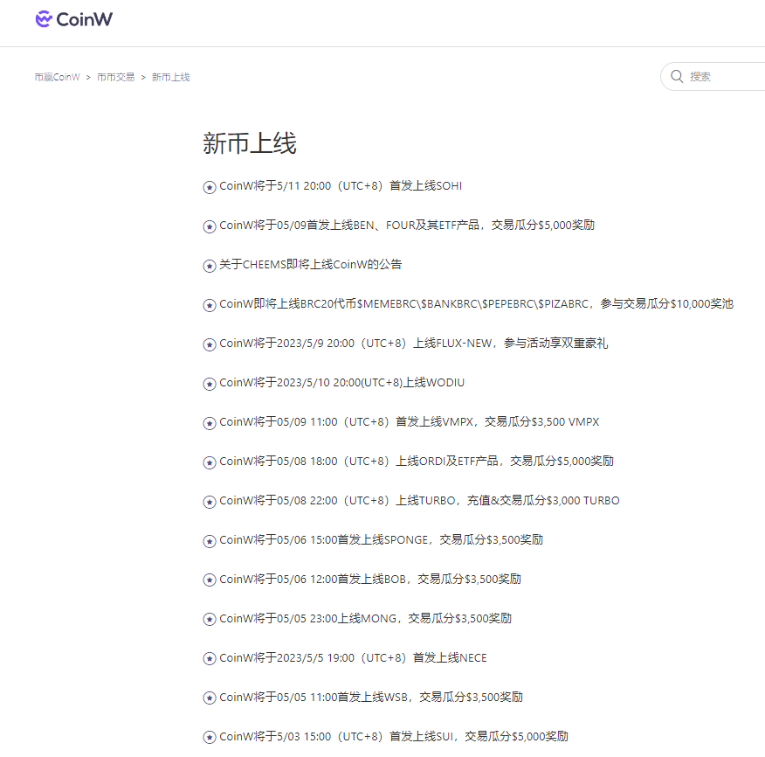
Task: Click the star icon beside the SPONGE announcement
Action: 210,541
